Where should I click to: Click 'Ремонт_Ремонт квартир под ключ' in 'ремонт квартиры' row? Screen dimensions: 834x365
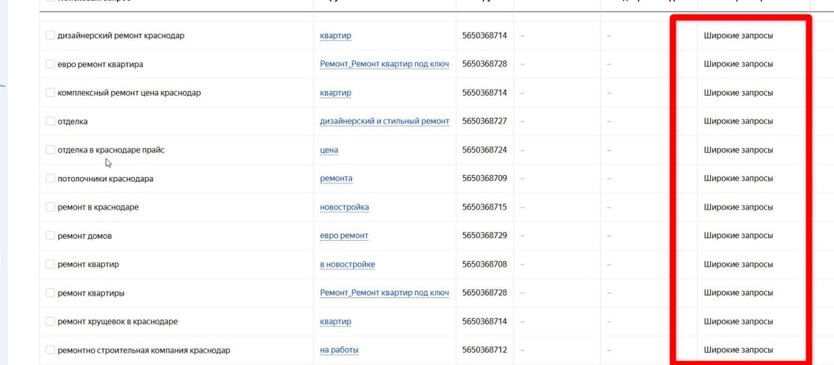(384, 293)
